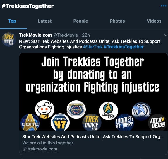Click the Reddit alien logo in the image
168x159 pixels.
(x=45, y=109)
